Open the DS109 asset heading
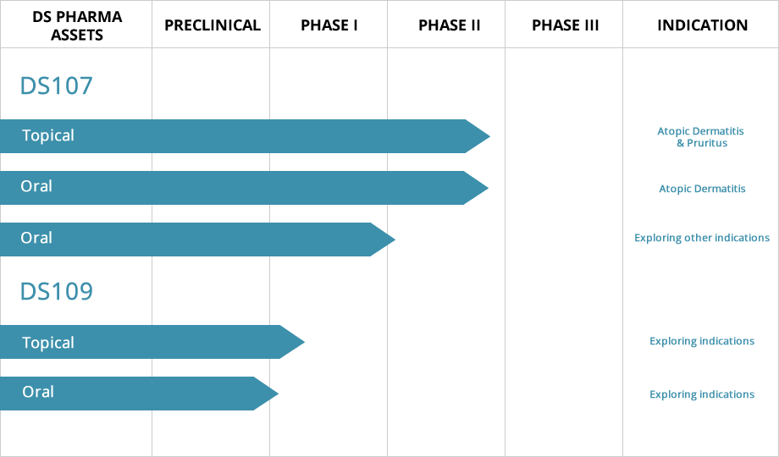779x457 pixels. 57,291
